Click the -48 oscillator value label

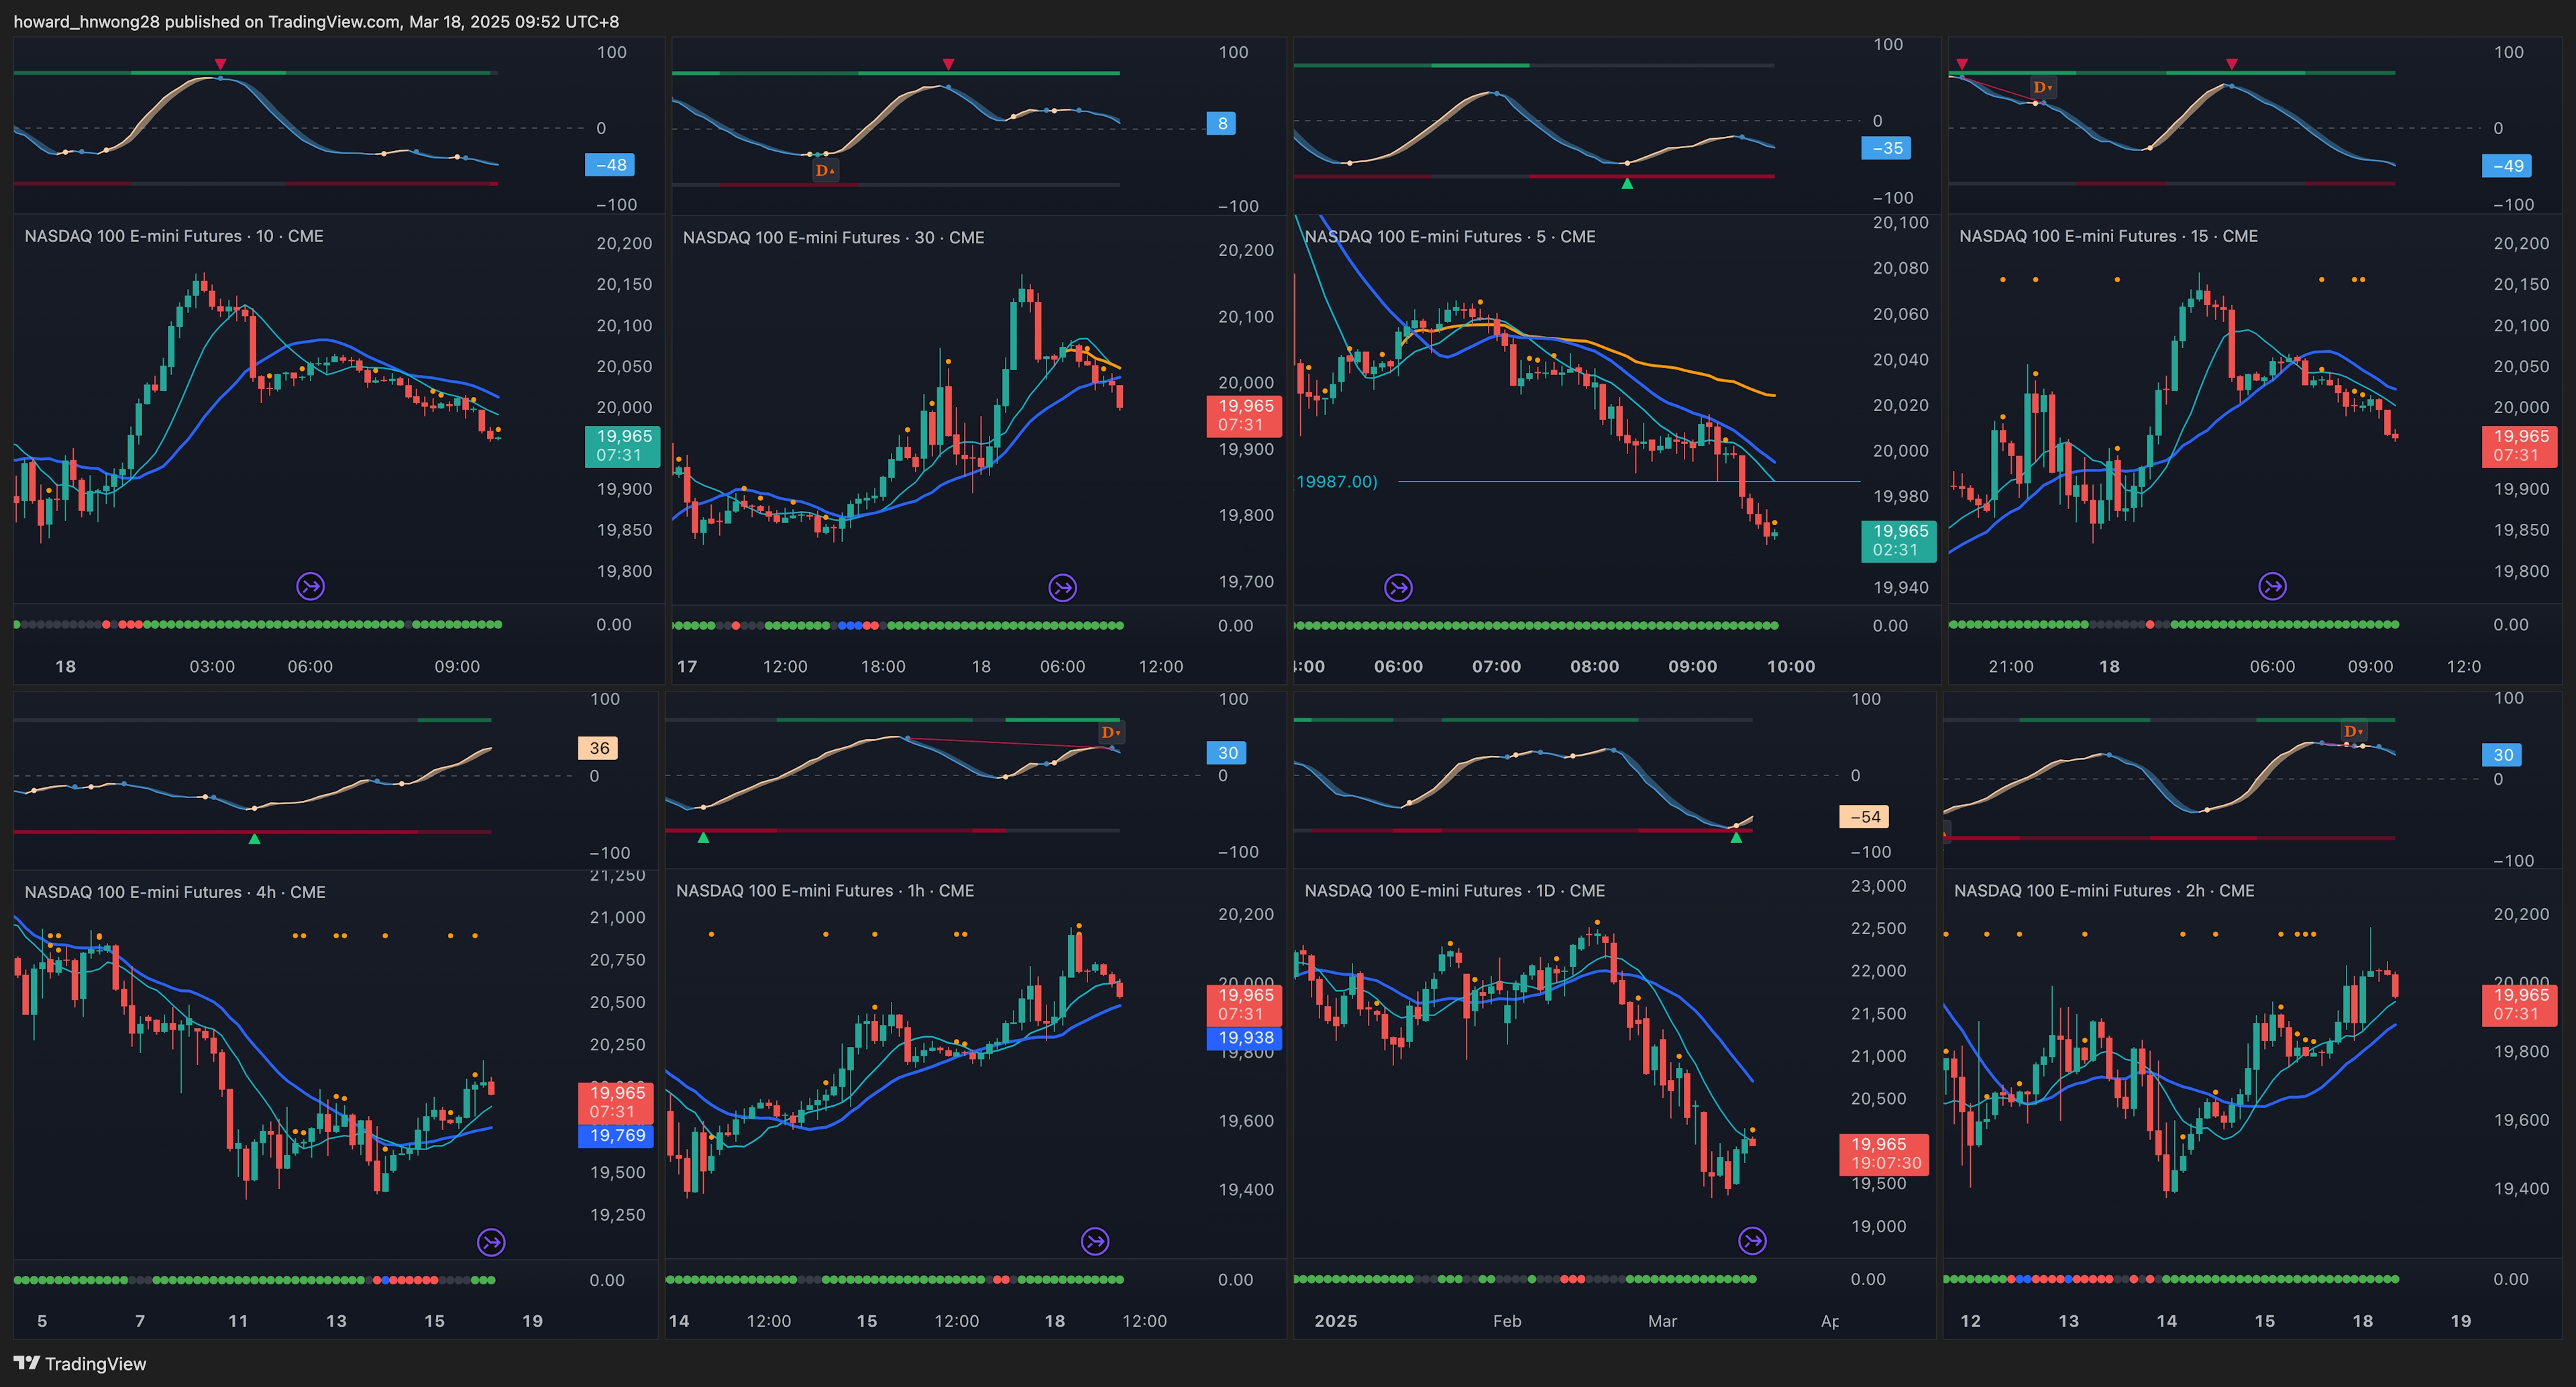tap(610, 165)
